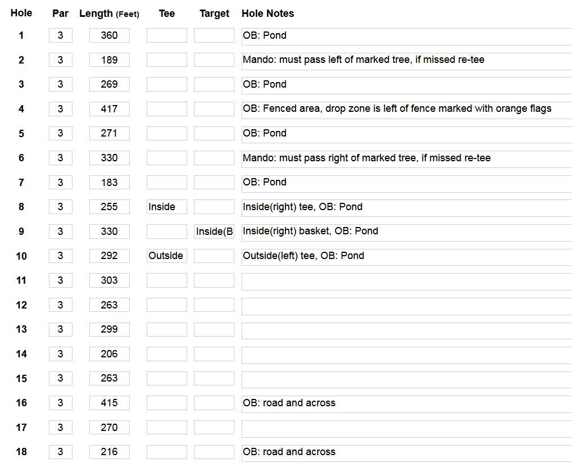Click the Par field for hole 1
The width and height of the screenshot is (572, 463).
(x=61, y=35)
